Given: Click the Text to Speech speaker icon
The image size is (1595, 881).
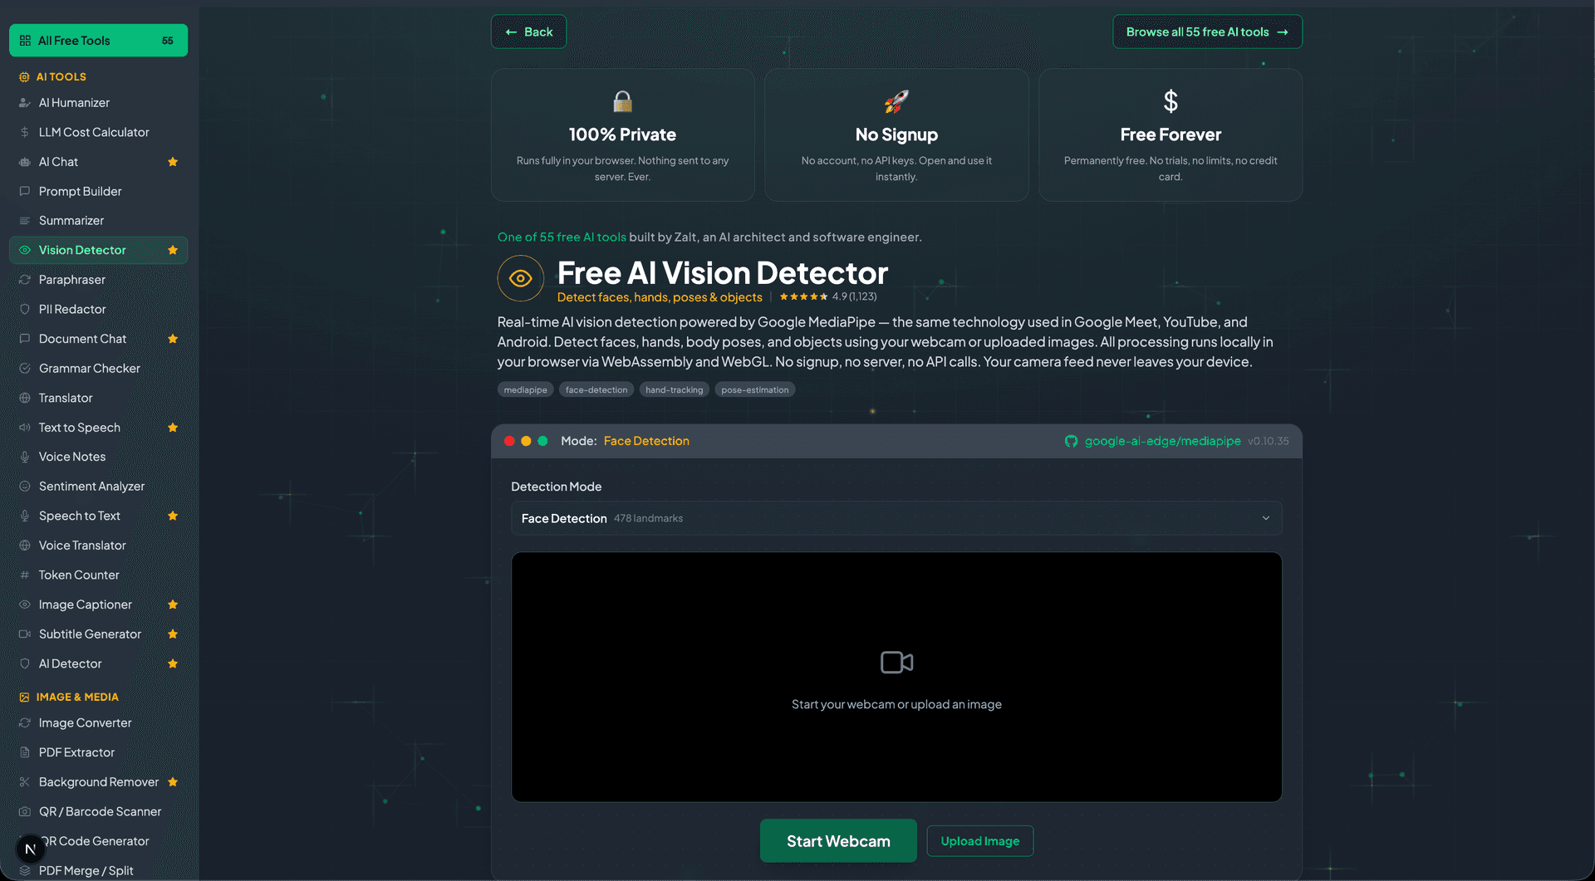Looking at the screenshot, I should click(x=25, y=428).
